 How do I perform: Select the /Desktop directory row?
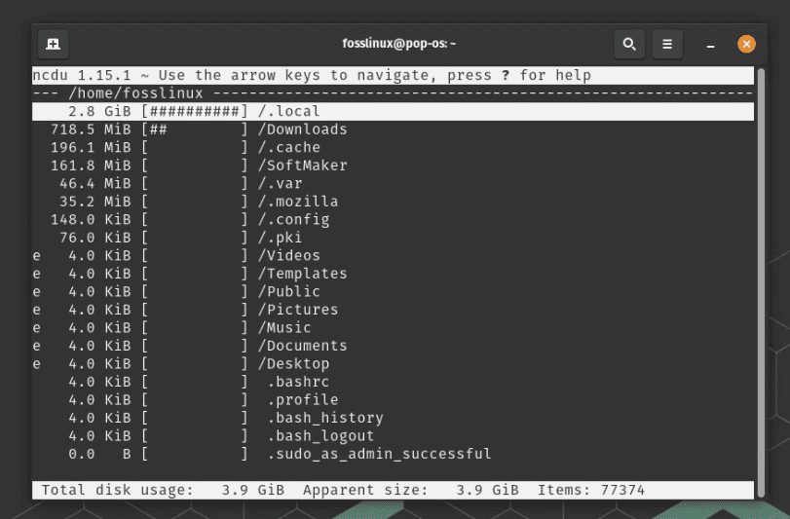point(393,364)
